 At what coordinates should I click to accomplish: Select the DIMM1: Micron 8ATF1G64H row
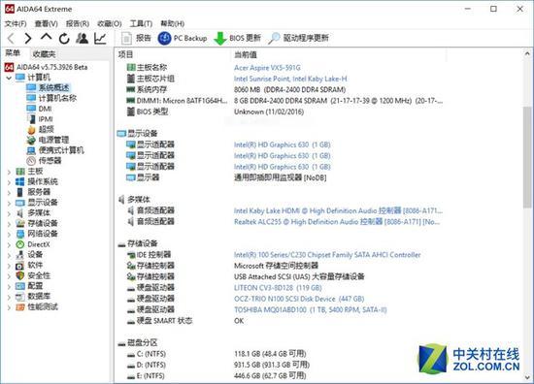(x=284, y=101)
